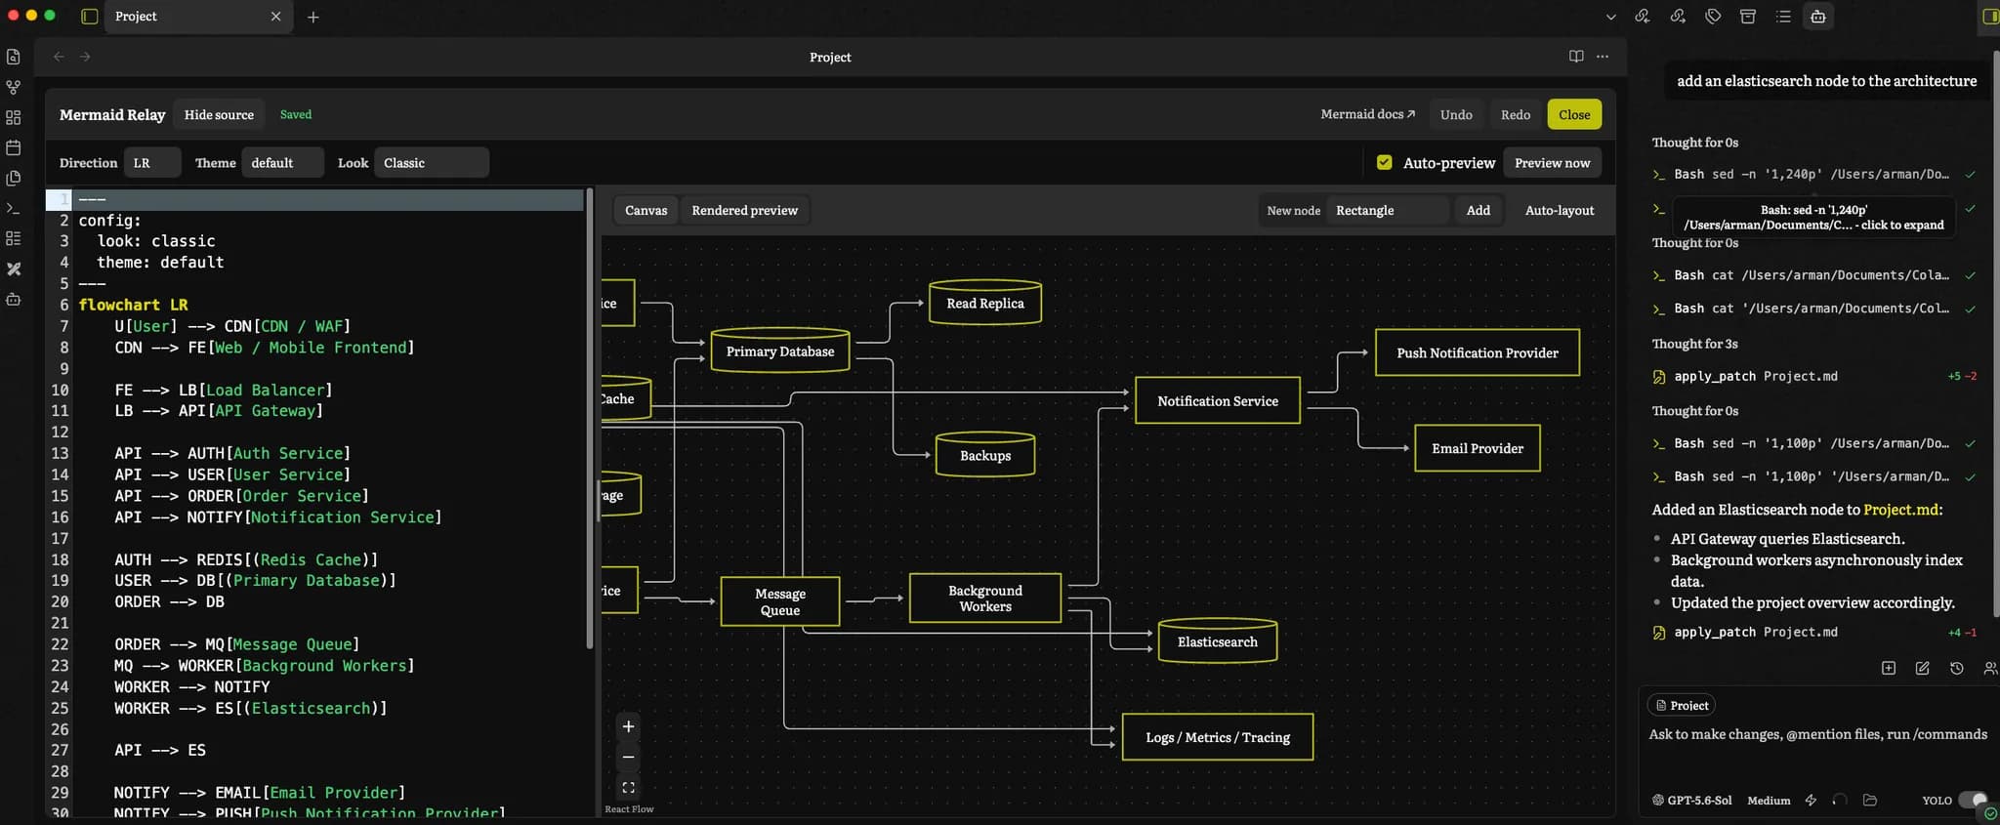Open the calendar sidebar icon
The height and width of the screenshot is (825, 2000).
pos(14,147)
